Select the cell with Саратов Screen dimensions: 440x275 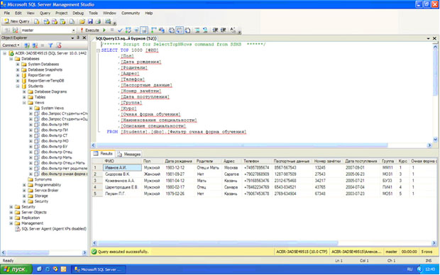(231, 174)
